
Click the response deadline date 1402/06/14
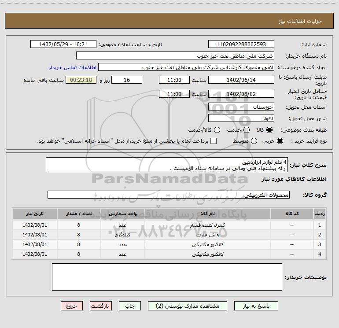point(241,80)
